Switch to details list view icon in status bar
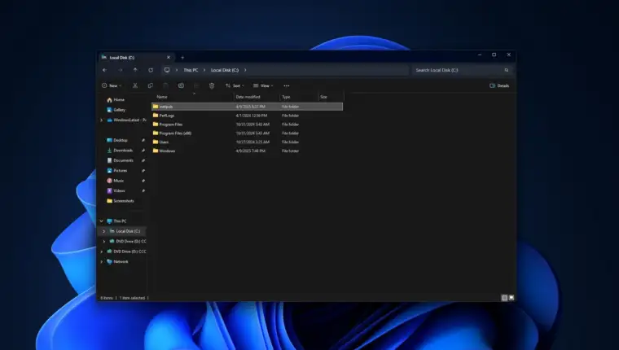This screenshot has height=350, width=619. pyautogui.click(x=504, y=298)
